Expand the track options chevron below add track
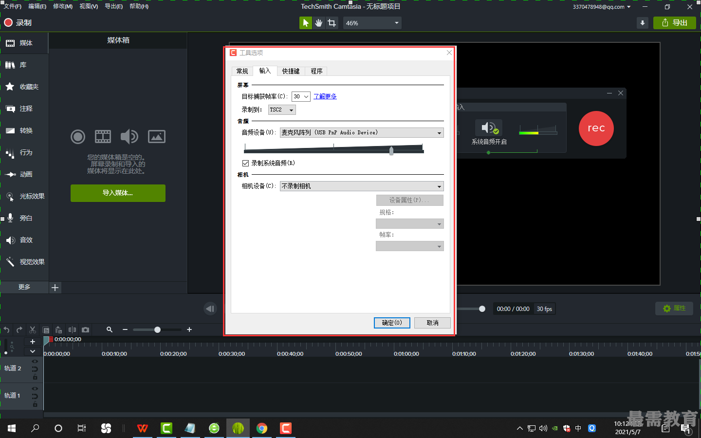701x438 pixels. [x=33, y=351]
